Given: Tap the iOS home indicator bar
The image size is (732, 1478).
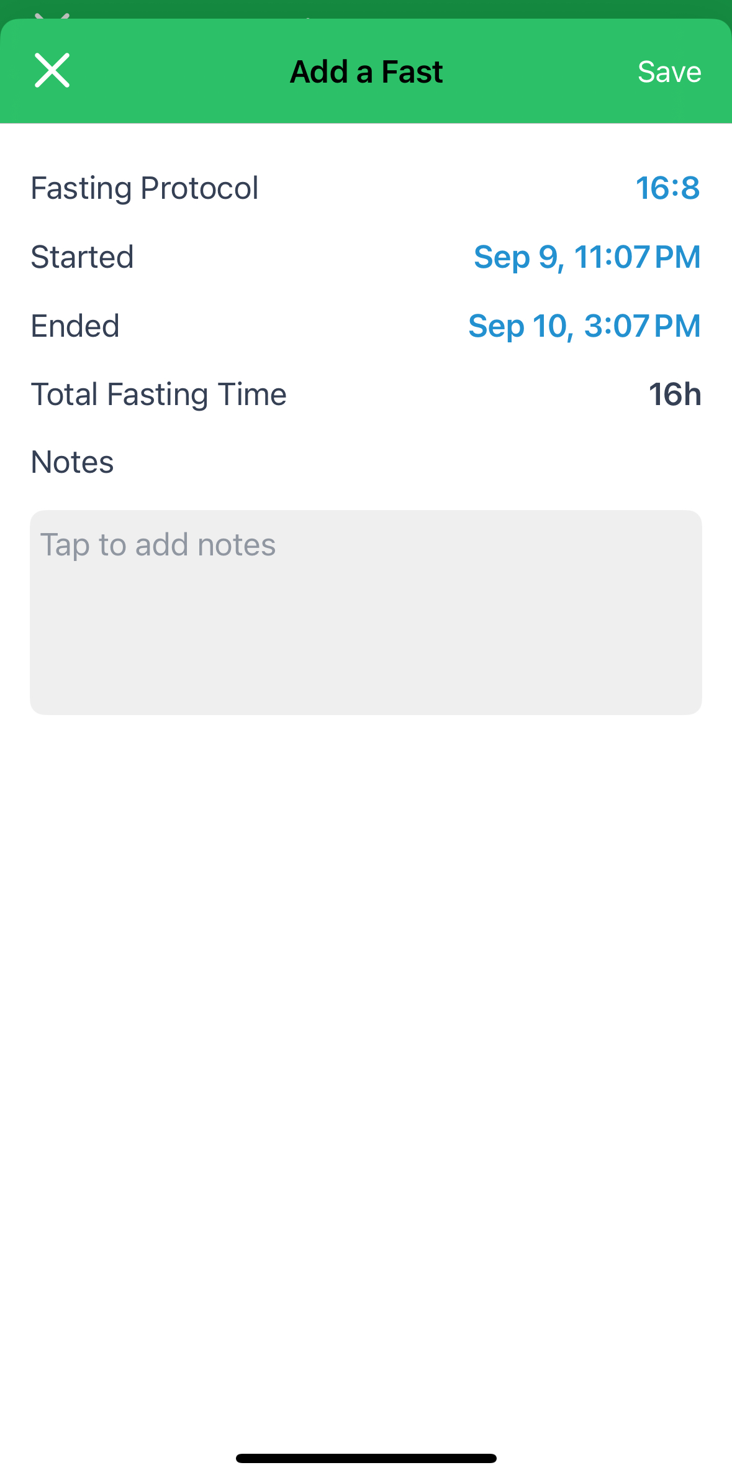Looking at the screenshot, I should click(x=366, y=1458).
